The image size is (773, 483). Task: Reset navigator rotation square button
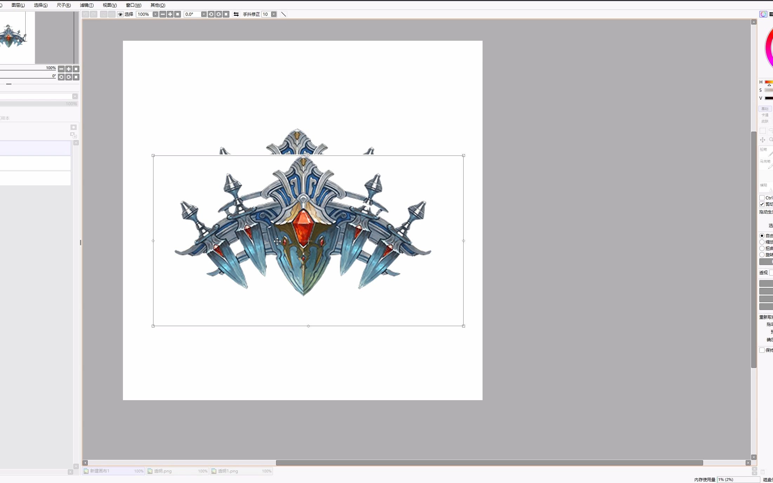pyautogui.click(x=76, y=77)
